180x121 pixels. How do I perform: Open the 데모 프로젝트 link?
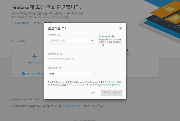tap(35, 73)
